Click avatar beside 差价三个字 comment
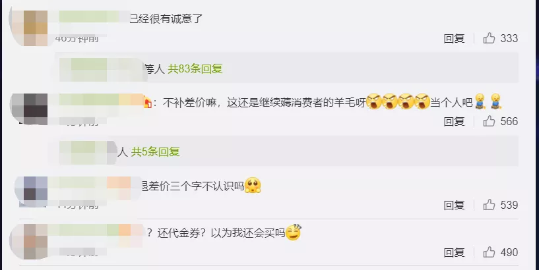The height and width of the screenshot is (270, 539). (32, 192)
